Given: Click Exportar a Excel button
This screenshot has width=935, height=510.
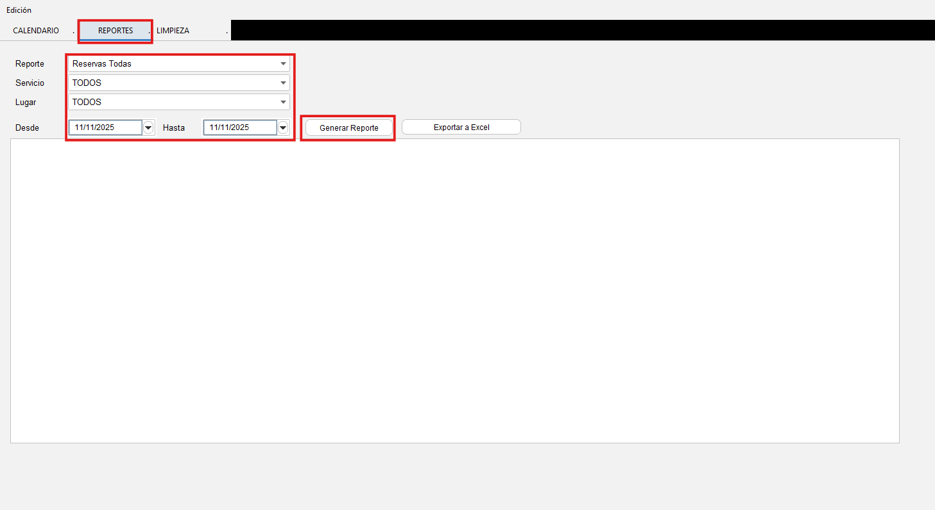Looking at the screenshot, I should 461,128.
